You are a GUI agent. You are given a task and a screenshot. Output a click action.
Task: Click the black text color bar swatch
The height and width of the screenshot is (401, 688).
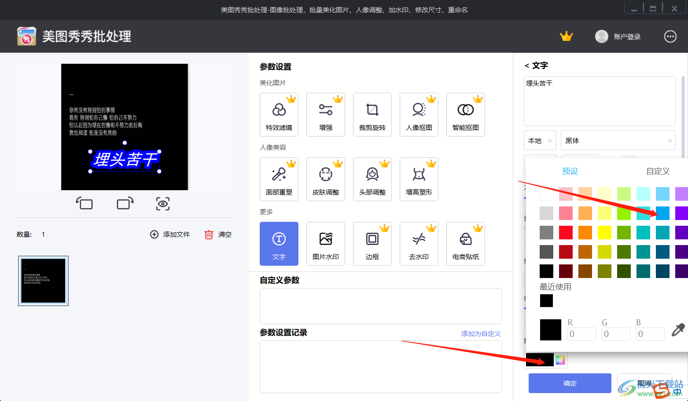[540, 360]
